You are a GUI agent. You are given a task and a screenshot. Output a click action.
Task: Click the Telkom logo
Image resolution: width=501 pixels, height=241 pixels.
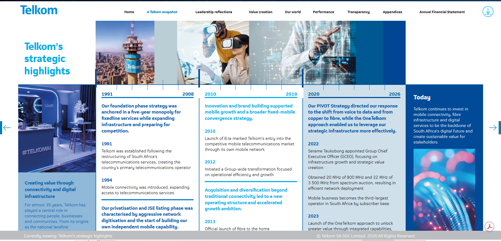point(39,10)
